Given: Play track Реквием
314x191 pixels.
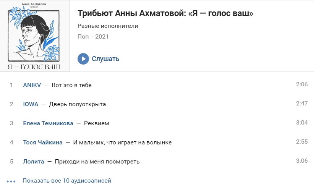Looking at the screenshot, I should tap(97, 123).
